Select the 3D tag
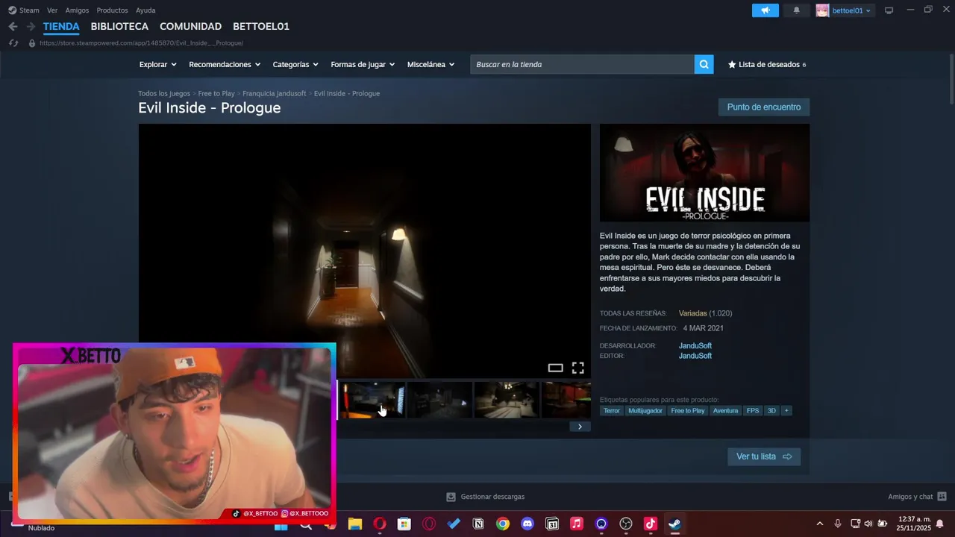 point(771,411)
